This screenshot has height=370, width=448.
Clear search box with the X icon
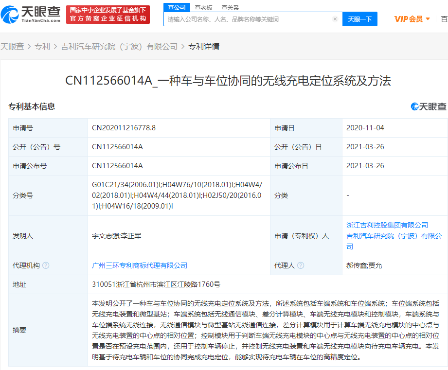335,19
